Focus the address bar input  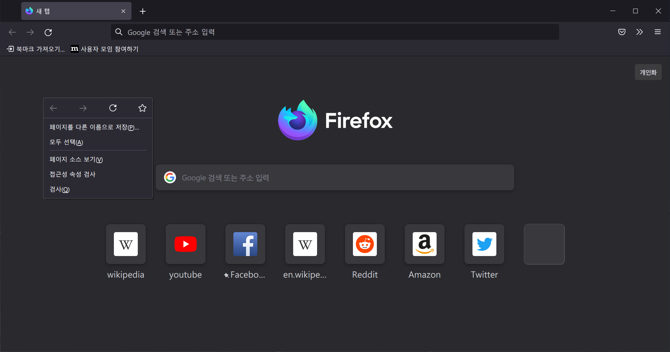(335, 32)
